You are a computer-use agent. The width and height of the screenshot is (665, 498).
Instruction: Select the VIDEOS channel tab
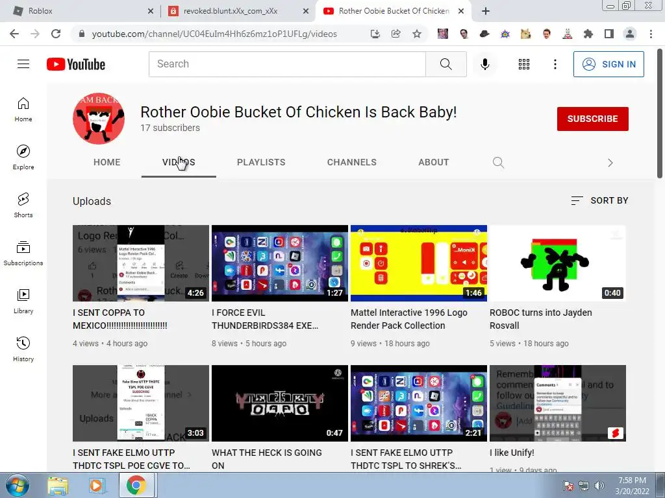point(179,162)
